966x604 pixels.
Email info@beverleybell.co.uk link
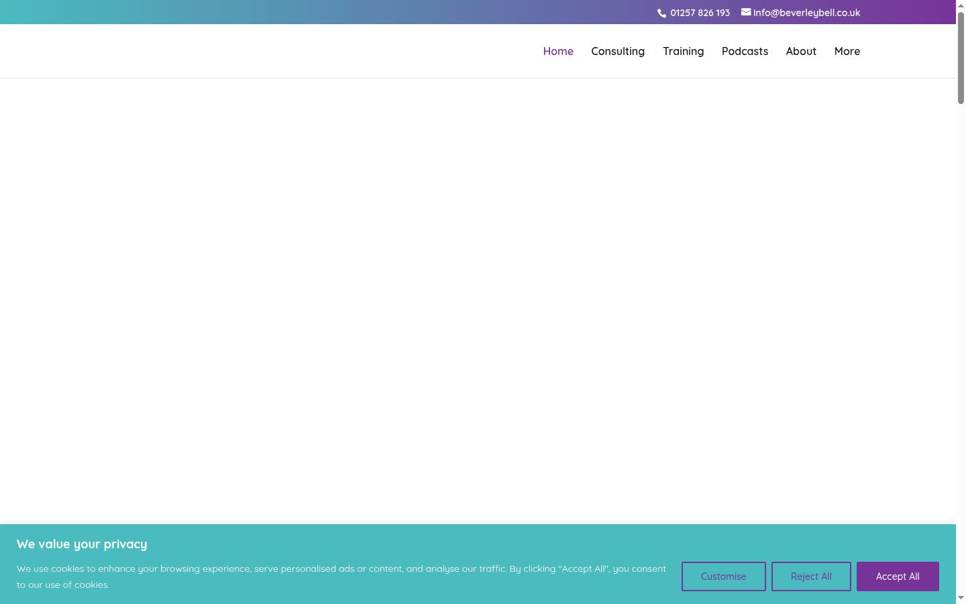806,13
